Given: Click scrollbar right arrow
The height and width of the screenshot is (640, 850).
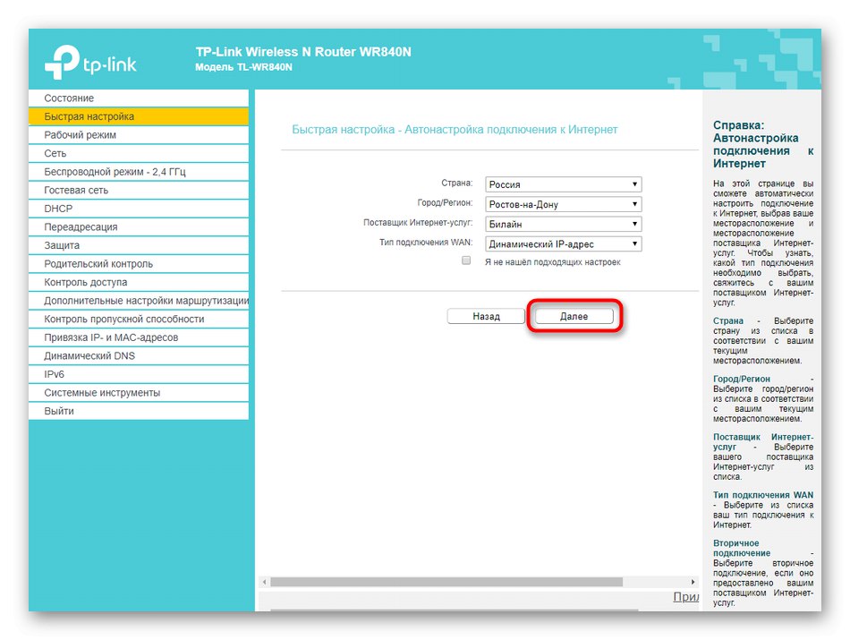Looking at the screenshot, I should click(x=693, y=582).
